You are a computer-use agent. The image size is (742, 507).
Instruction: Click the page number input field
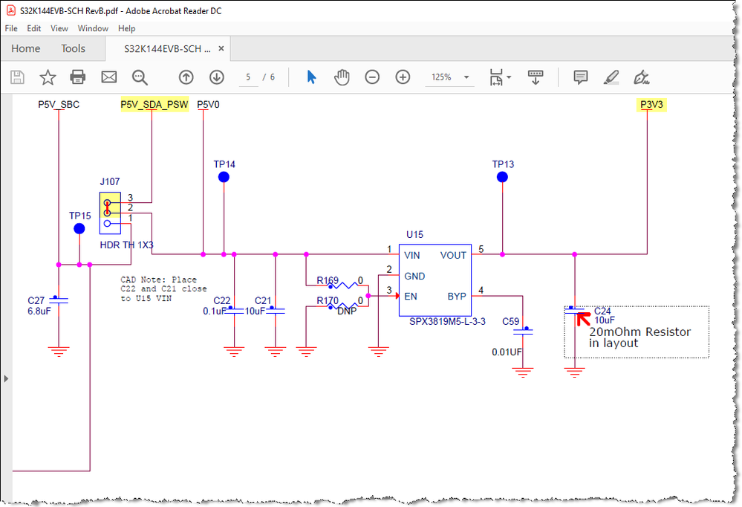(x=248, y=77)
